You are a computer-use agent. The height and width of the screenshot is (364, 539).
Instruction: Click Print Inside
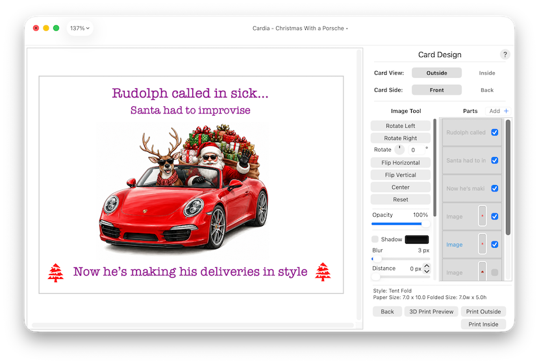483,324
